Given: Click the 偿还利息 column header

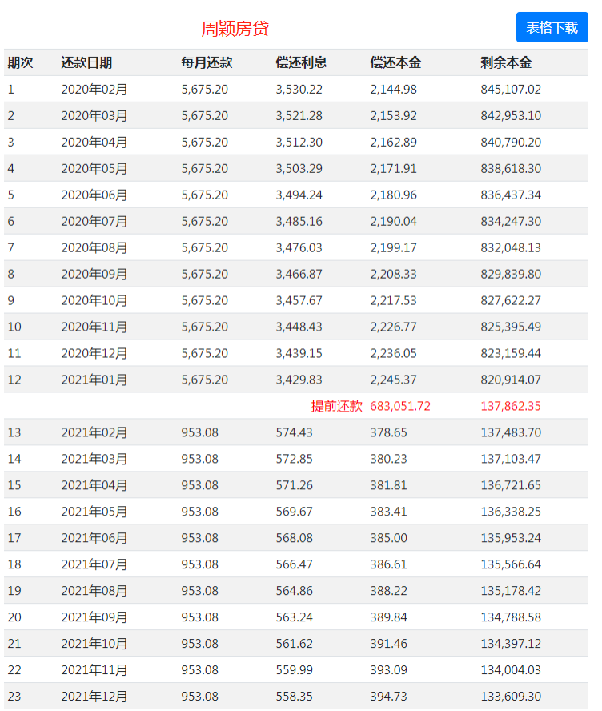Looking at the screenshot, I should 301,62.
